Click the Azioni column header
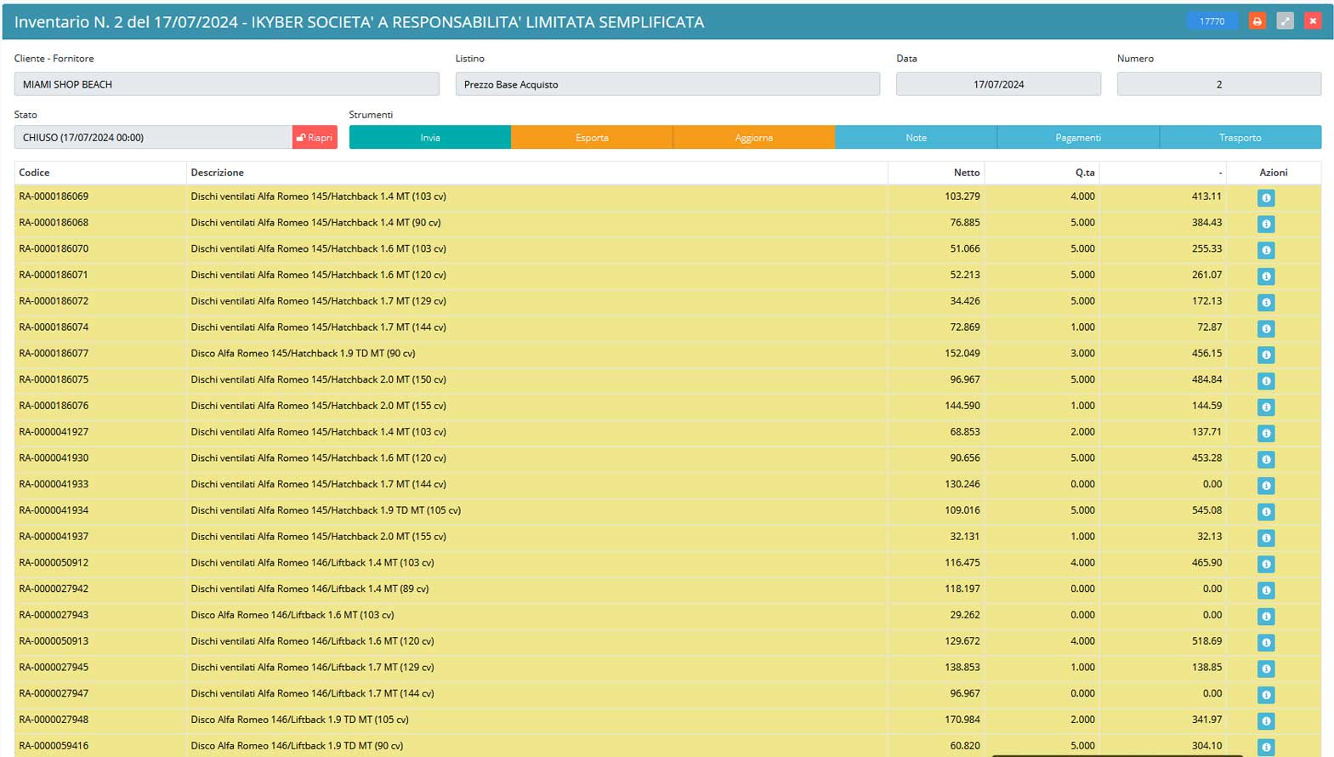This screenshot has height=757, width=1334. pos(1274,172)
